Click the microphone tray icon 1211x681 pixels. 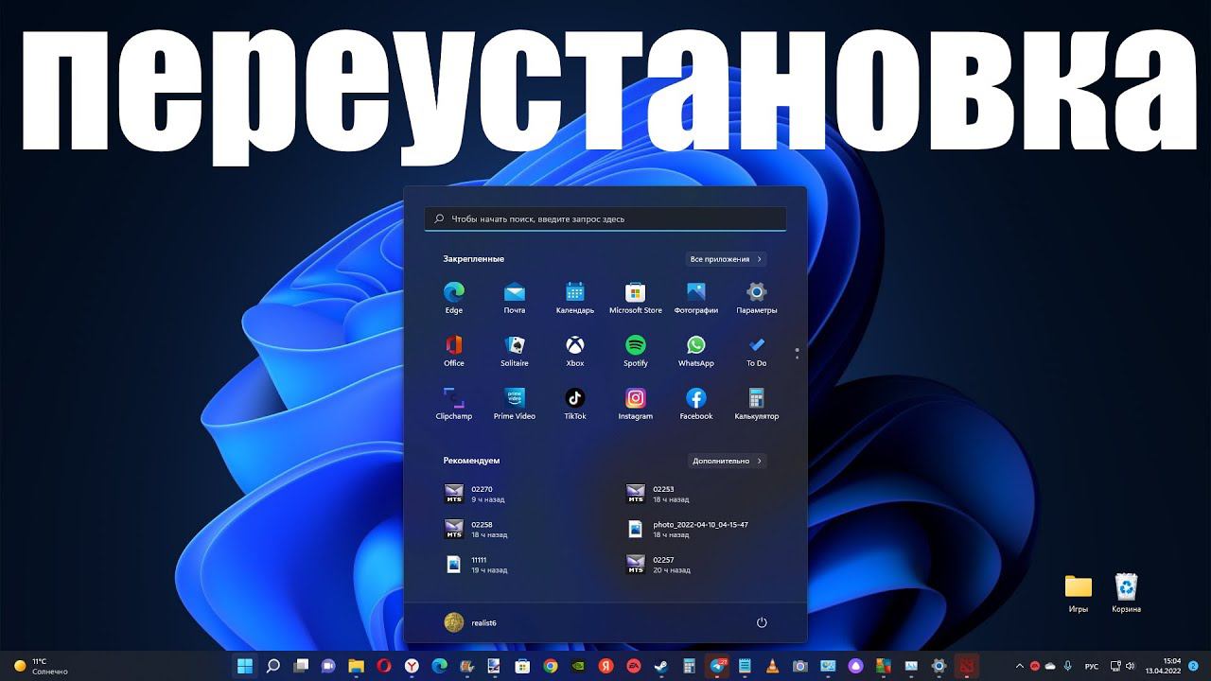[x=1068, y=666]
